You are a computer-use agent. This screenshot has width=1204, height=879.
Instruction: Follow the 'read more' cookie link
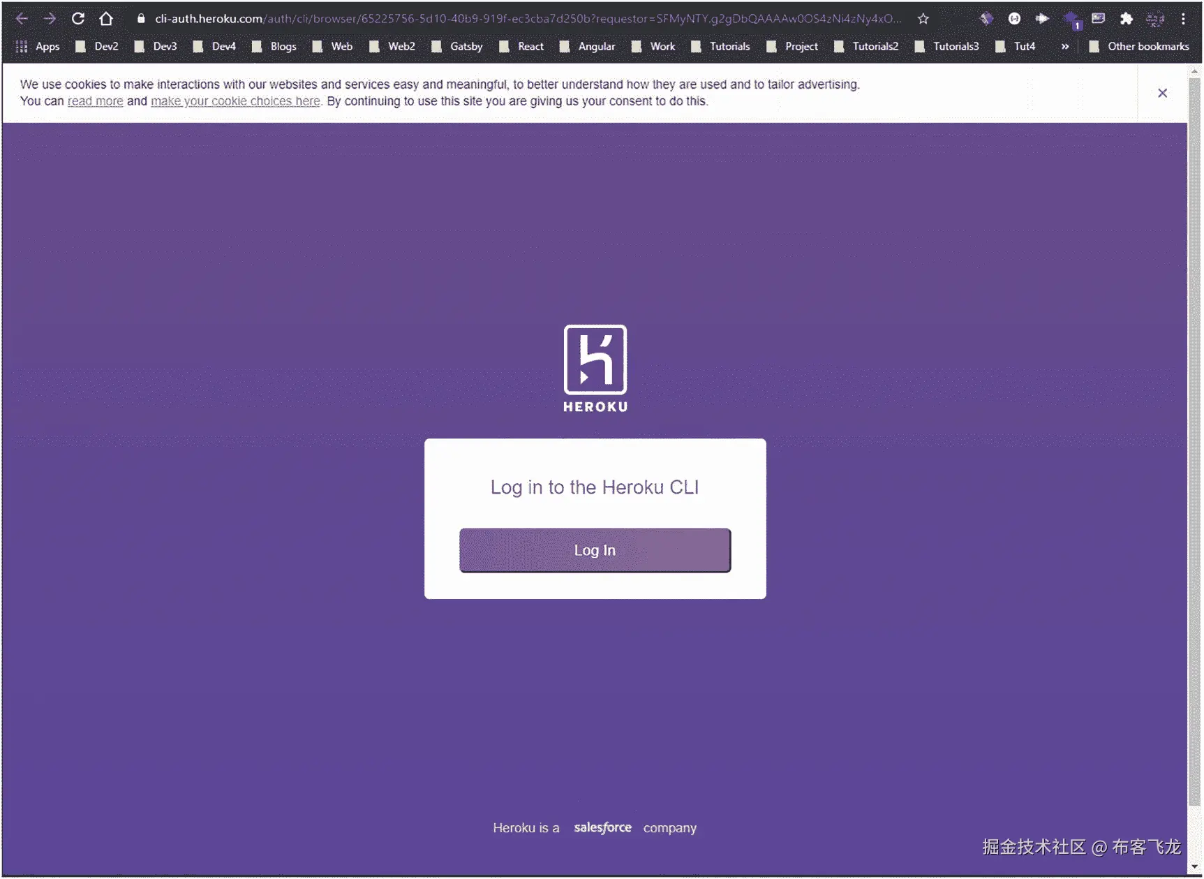[x=96, y=101]
